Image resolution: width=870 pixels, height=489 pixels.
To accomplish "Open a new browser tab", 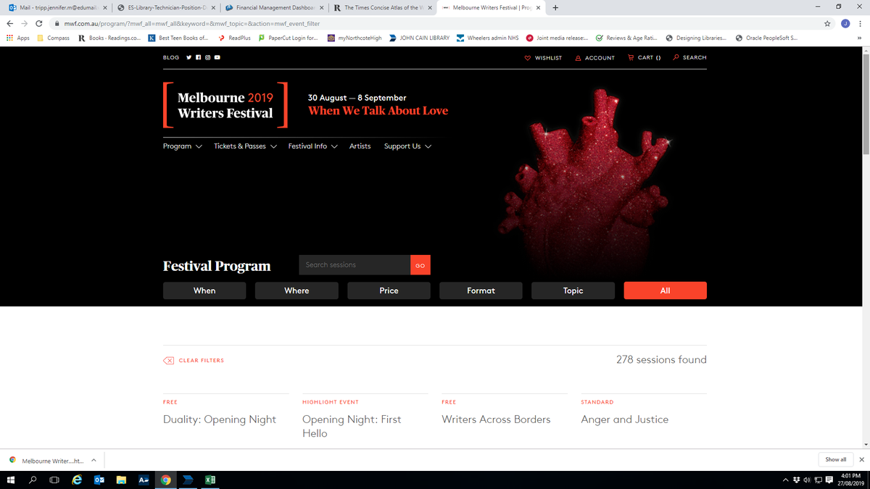I will tap(555, 8).
